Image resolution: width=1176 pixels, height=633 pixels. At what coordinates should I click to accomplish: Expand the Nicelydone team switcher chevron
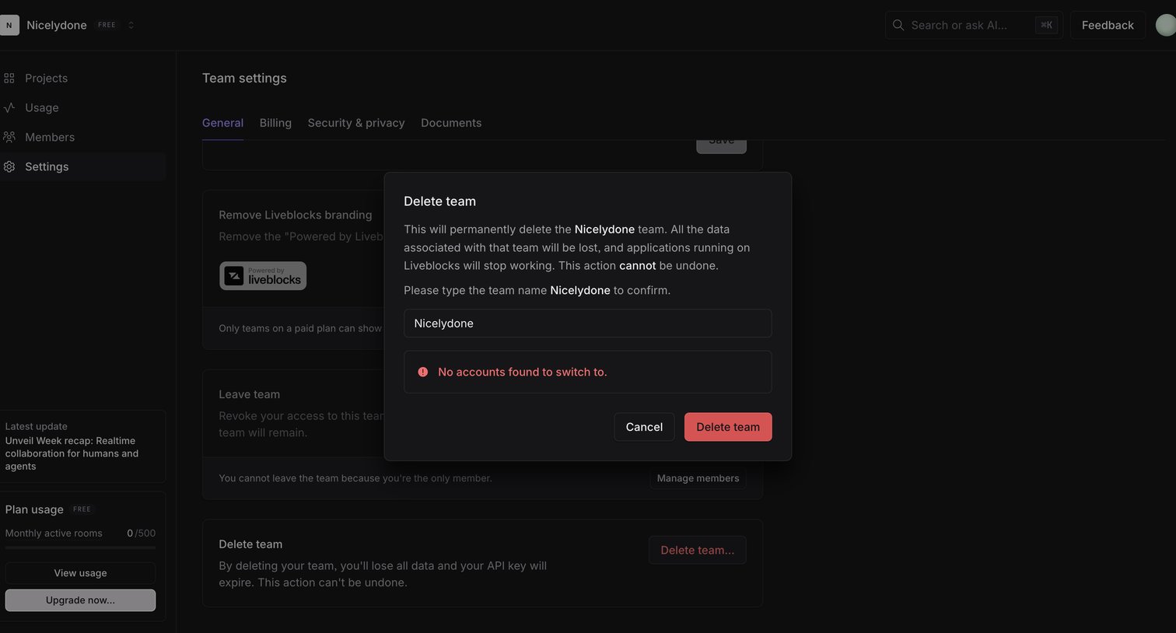click(131, 25)
